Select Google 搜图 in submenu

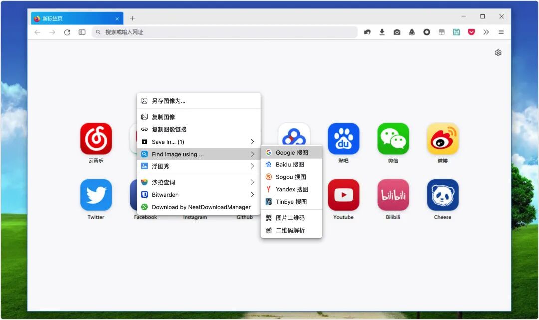coord(291,153)
